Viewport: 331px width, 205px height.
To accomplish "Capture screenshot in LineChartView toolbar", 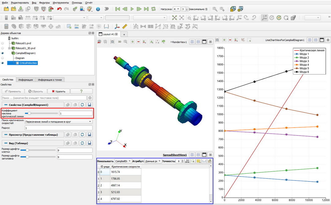I will click(x=217, y=40).
